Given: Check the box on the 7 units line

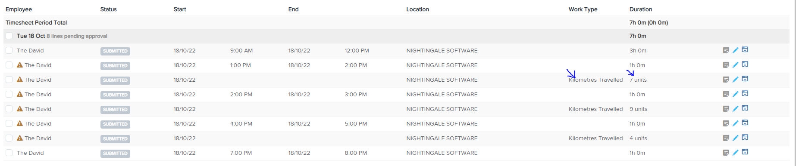Looking at the screenshot, I should coord(9,80).
